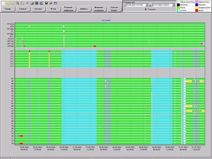Image resolution: width=212 pixels, height=159 pixels.
Task: Click the blank page icon at toolbar start
Action: point(3,3)
